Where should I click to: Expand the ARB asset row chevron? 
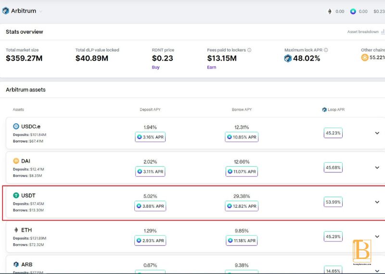tap(377, 271)
